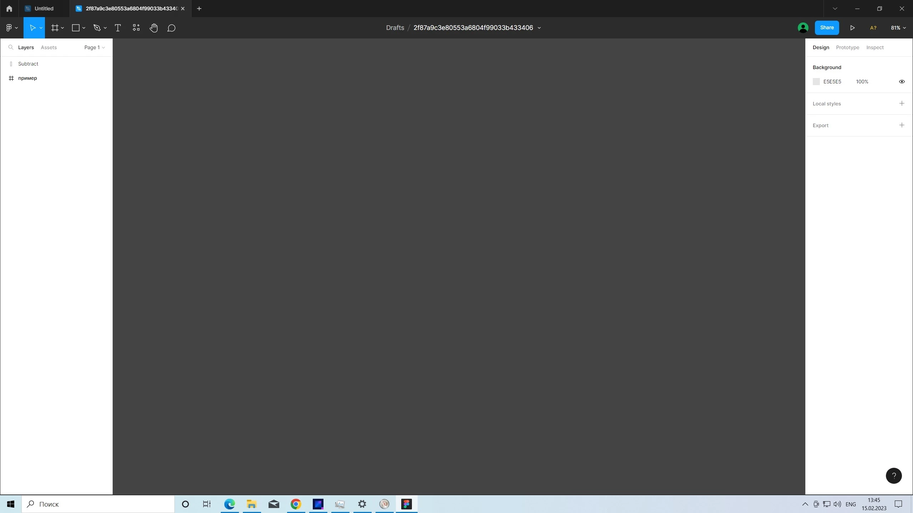Open the user avatar menu
Image resolution: width=913 pixels, height=513 pixels.
pyautogui.click(x=803, y=28)
